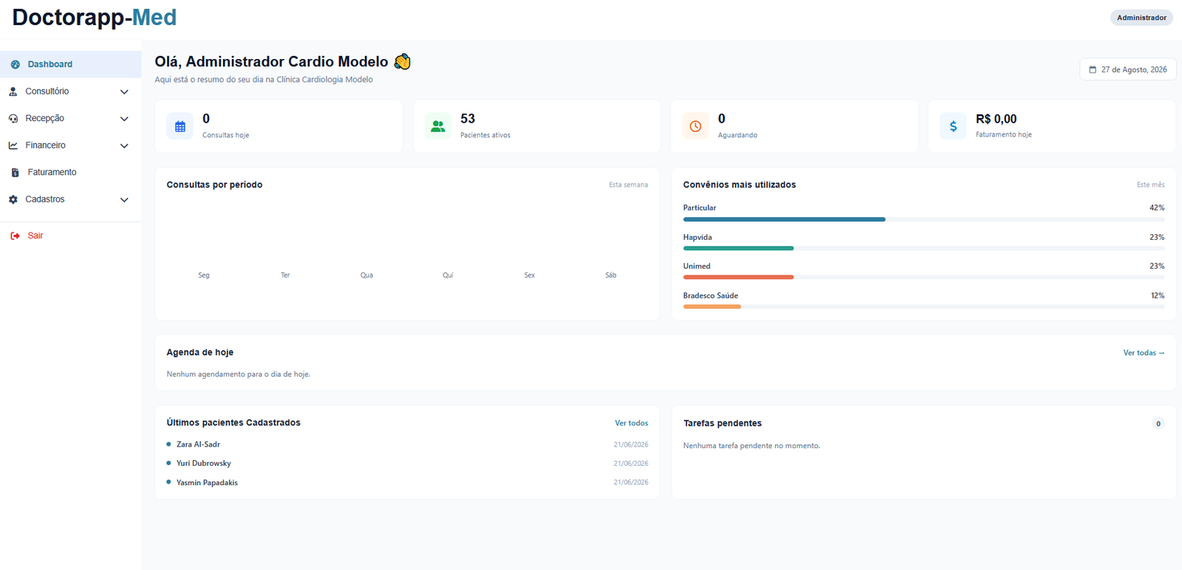The width and height of the screenshot is (1182, 570).
Task: Click the Bradesco Saúde orange progress bar
Action: coord(711,306)
